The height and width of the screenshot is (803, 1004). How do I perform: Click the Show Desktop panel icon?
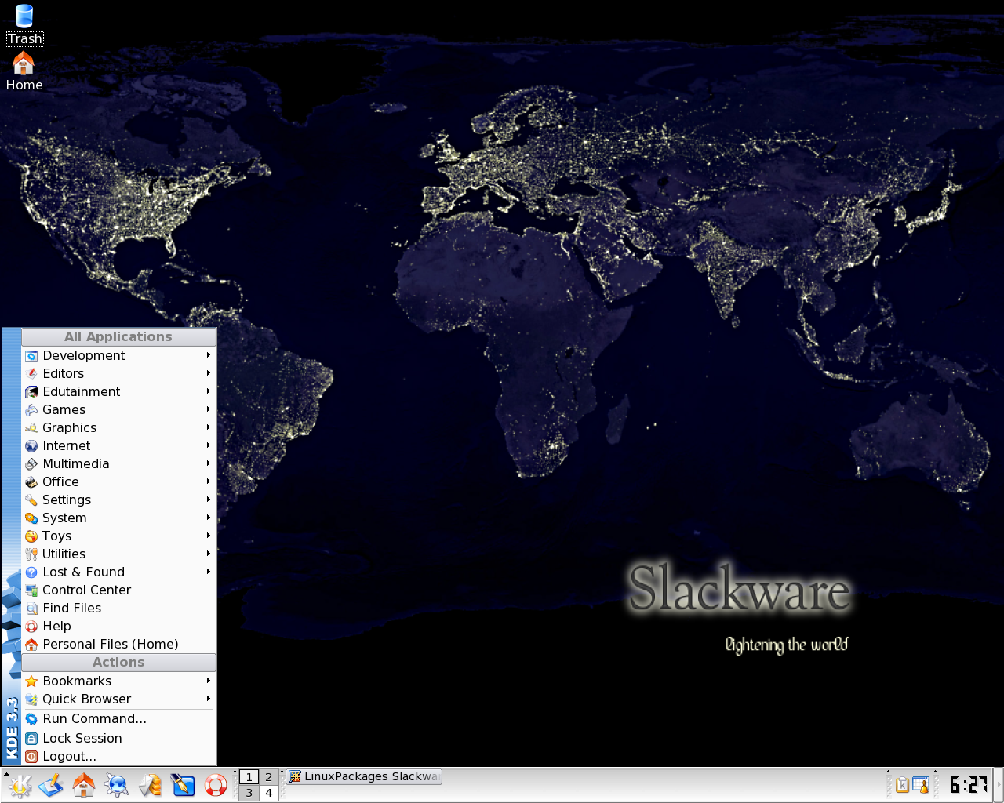(x=52, y=785)
